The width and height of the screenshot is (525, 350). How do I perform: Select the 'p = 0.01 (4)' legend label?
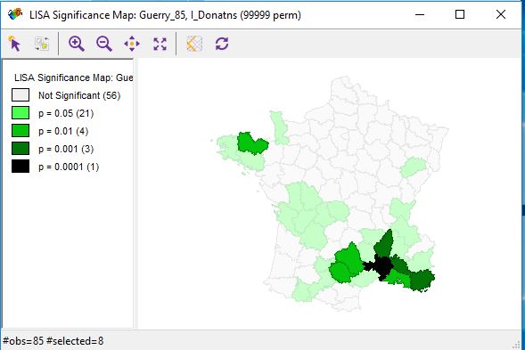[x=63, y=131]
